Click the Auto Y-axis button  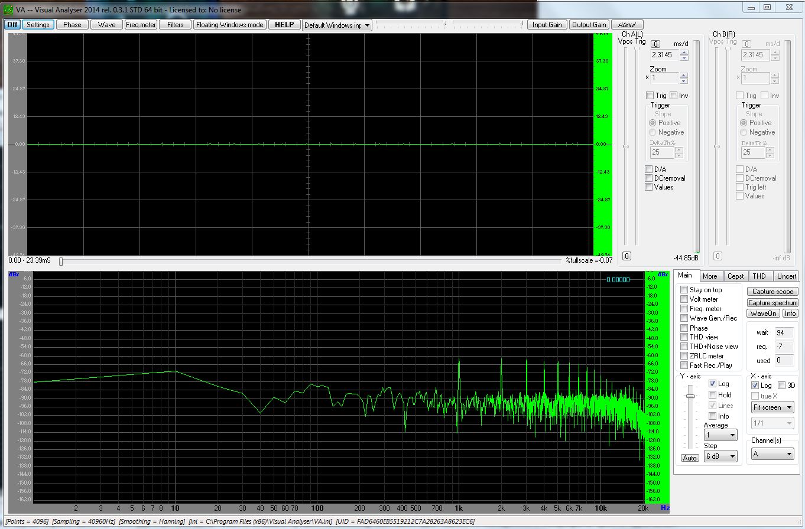pyautogui.click(x=689, y=458)
